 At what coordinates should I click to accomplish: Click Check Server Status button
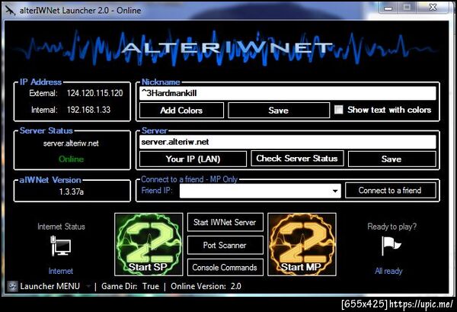click(297, 159)
